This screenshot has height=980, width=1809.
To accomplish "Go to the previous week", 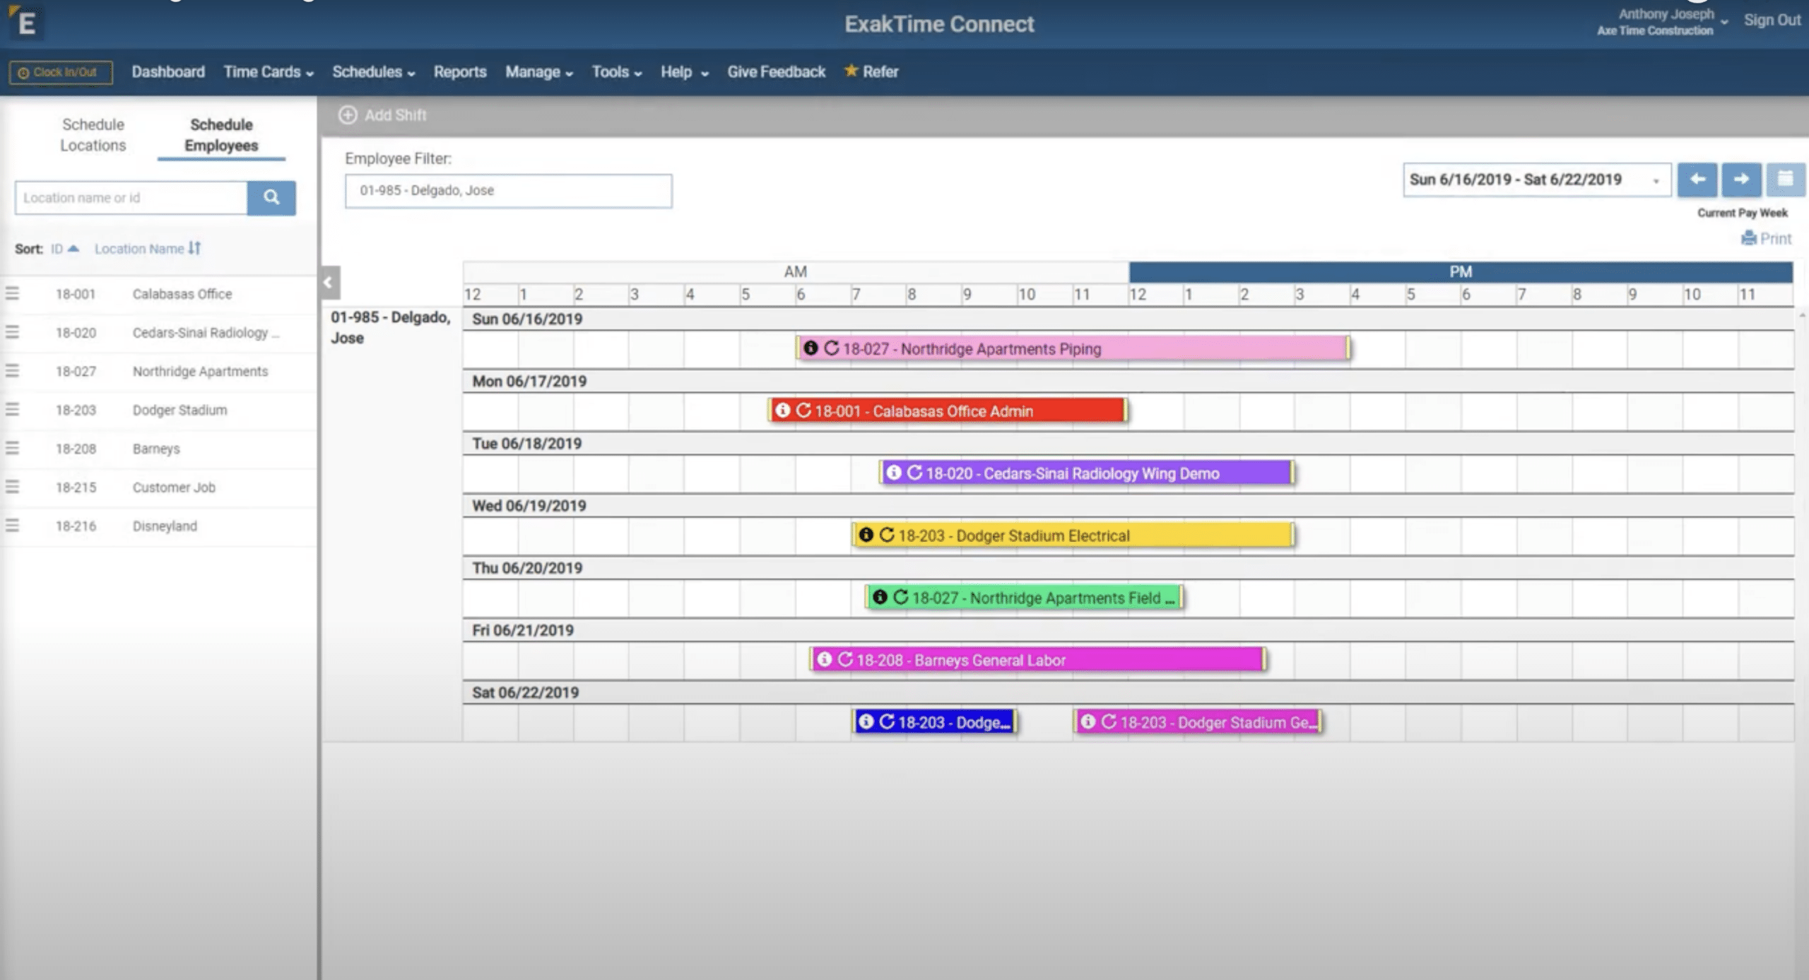I will point(1697,179).
